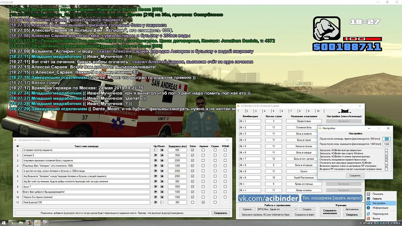This screenshot has width=402, height=226.
Task: Click the Удалить profile button
Action: pyautogui.click(x=247, y=209)
